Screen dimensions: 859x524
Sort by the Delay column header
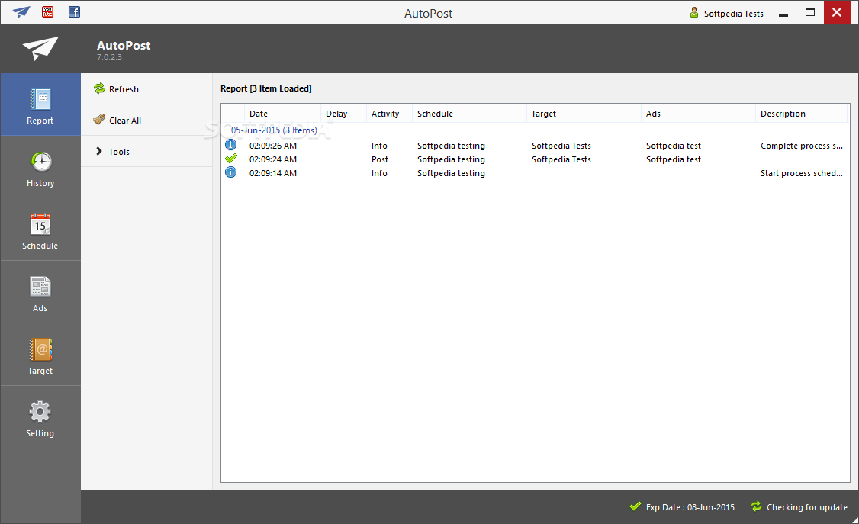point(343,114)
